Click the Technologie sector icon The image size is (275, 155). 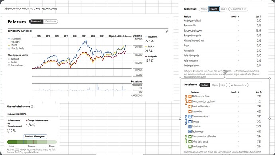click(190, 131)
